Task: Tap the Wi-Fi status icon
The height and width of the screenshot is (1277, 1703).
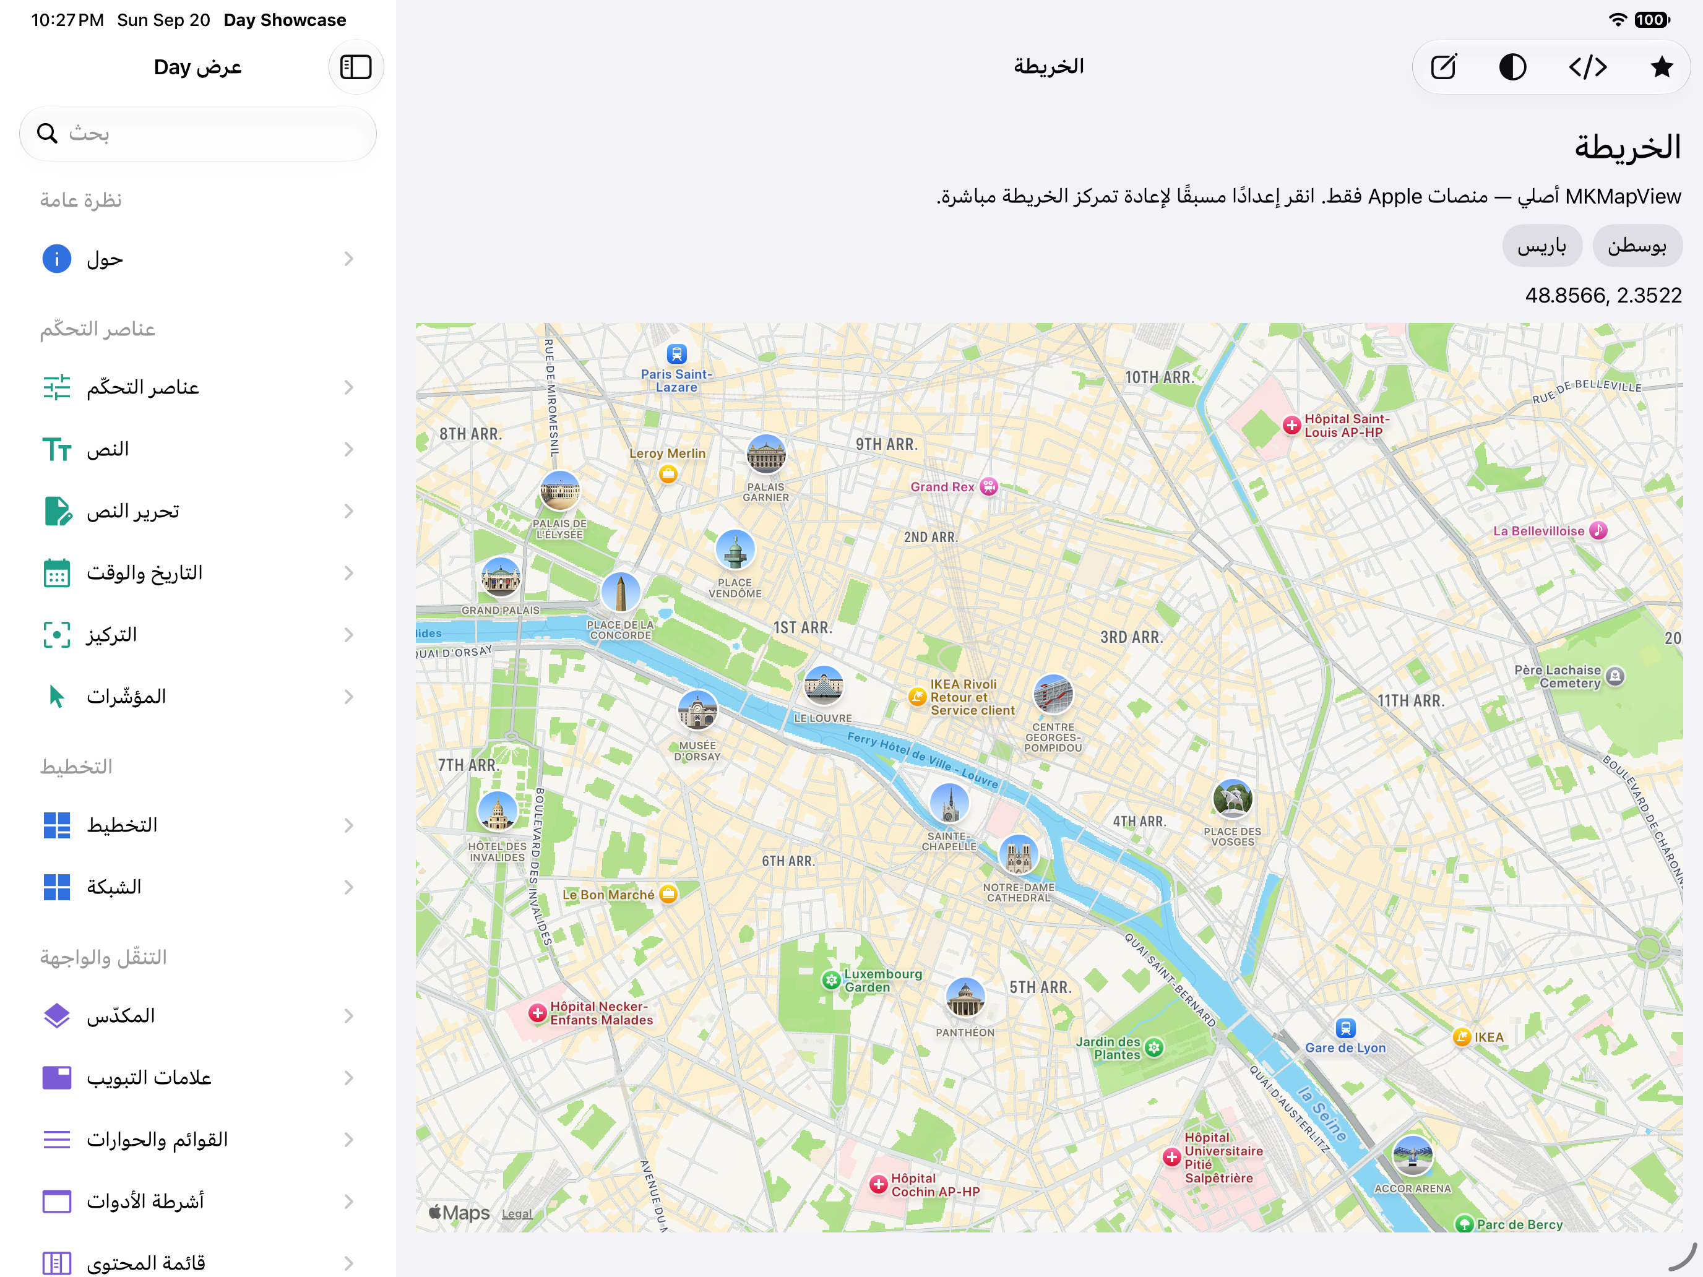Action: pyautogui.click(x=1618, y=20)
